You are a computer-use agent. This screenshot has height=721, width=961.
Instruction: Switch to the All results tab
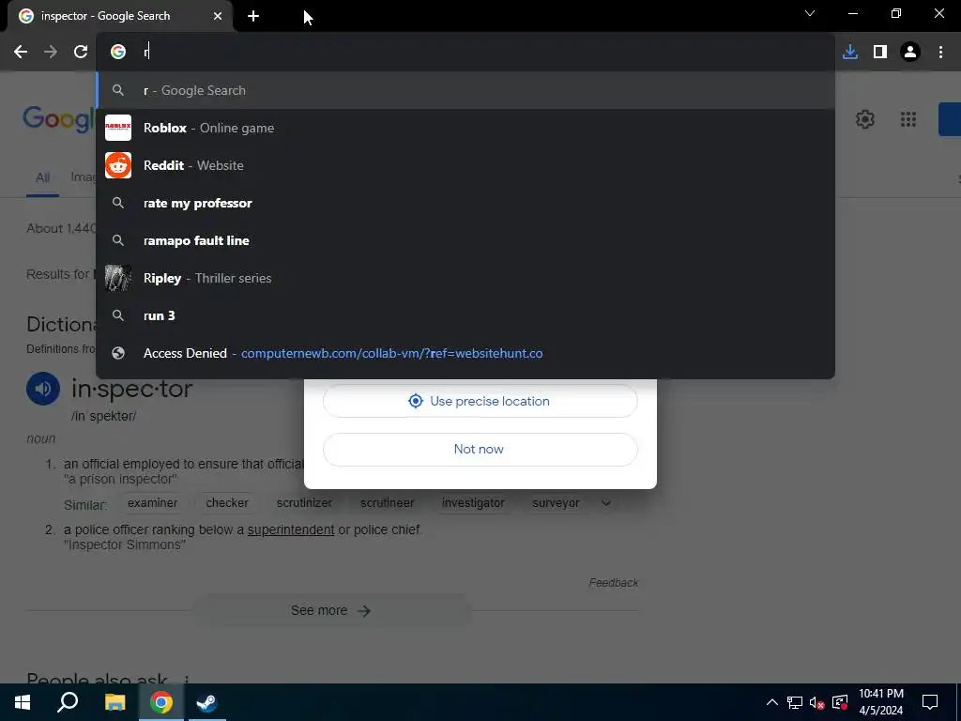pyautogui.click(x=42, y=177)
